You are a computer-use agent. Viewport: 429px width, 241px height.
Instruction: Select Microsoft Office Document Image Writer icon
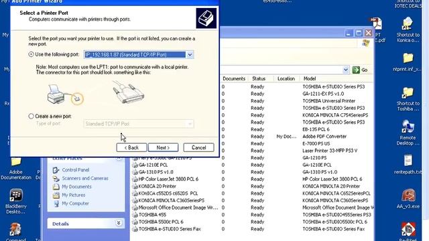click(x=135, y=208)
